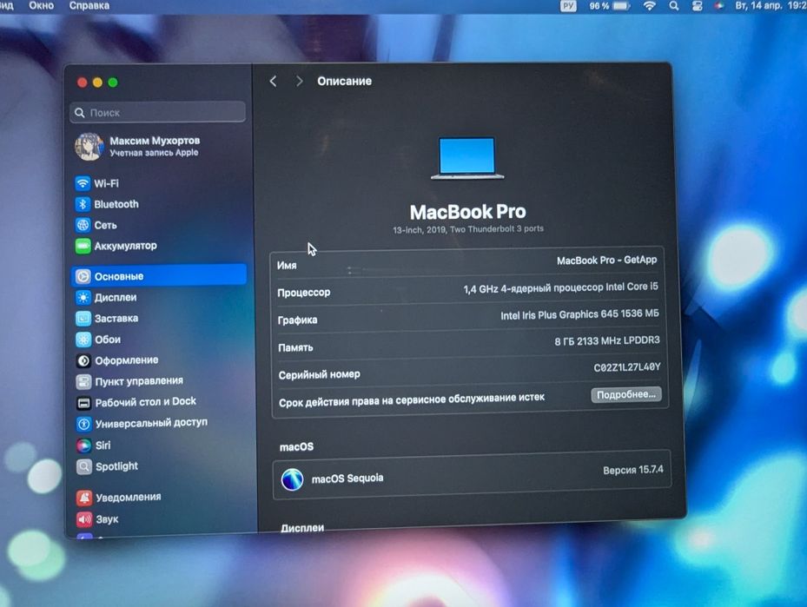Click the Wi-Fi icon in menu bar

pyautogui.click(x=650, y=6)
